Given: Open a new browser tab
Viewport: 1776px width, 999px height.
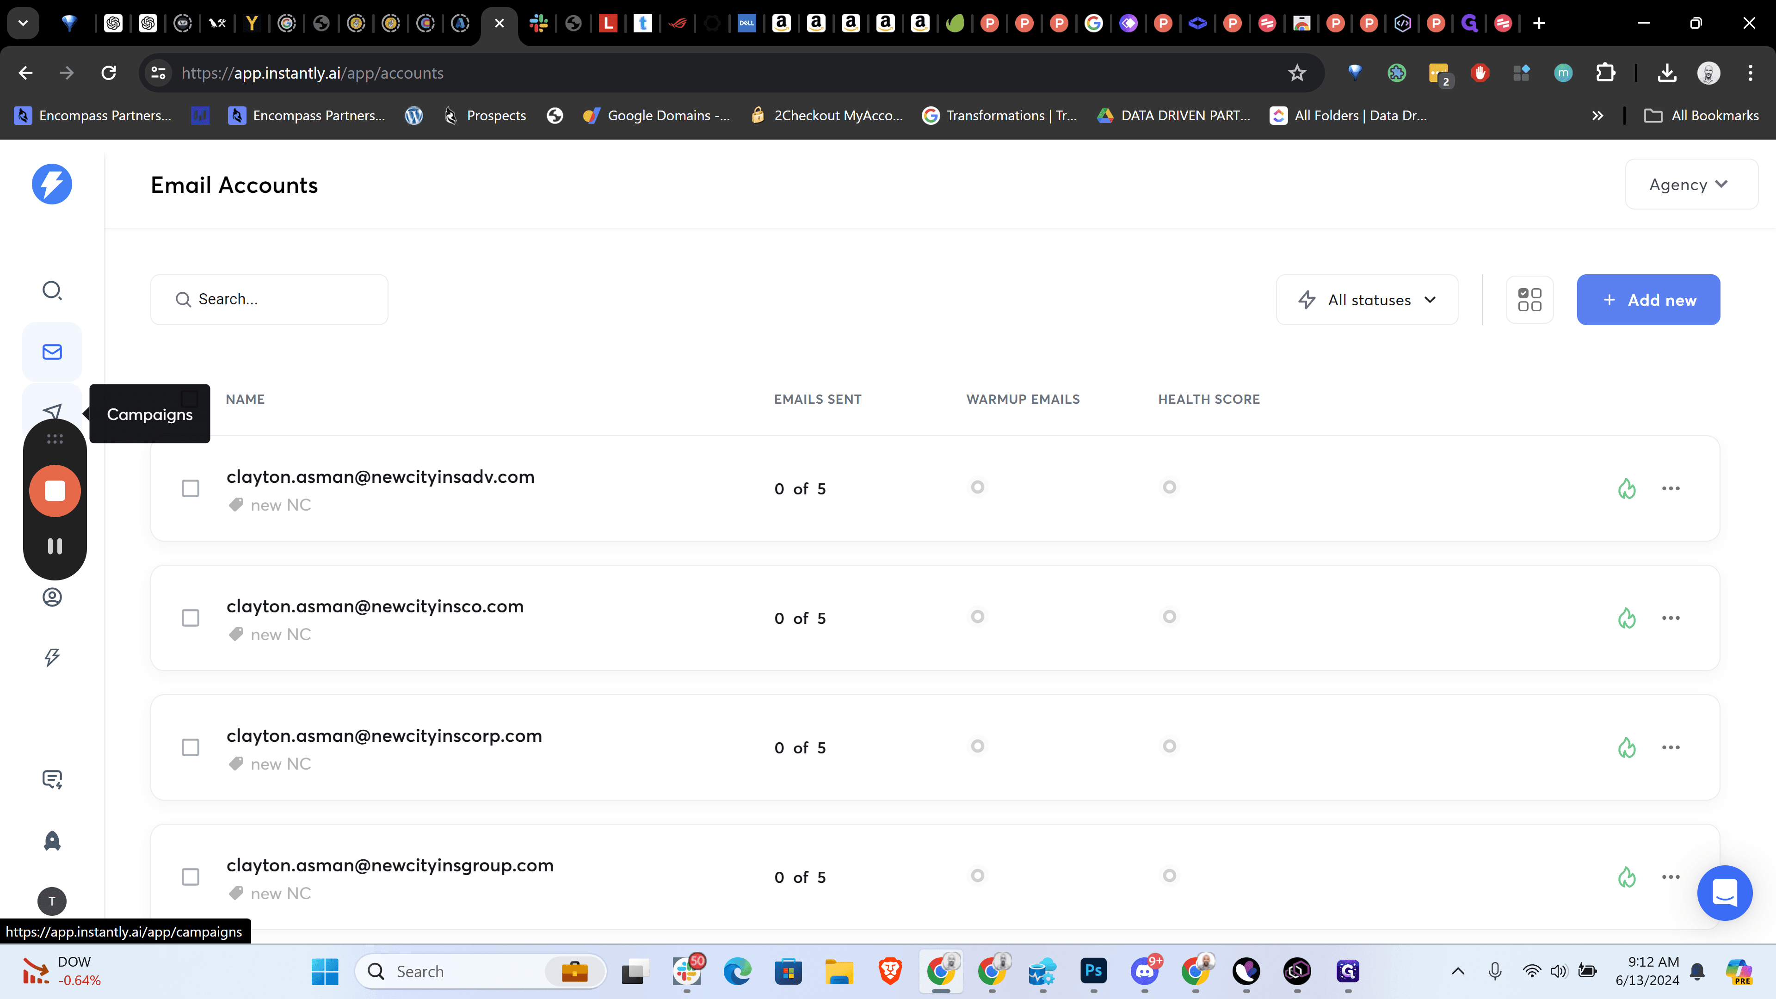Looking at the screenshot, I should [1539, 24].
